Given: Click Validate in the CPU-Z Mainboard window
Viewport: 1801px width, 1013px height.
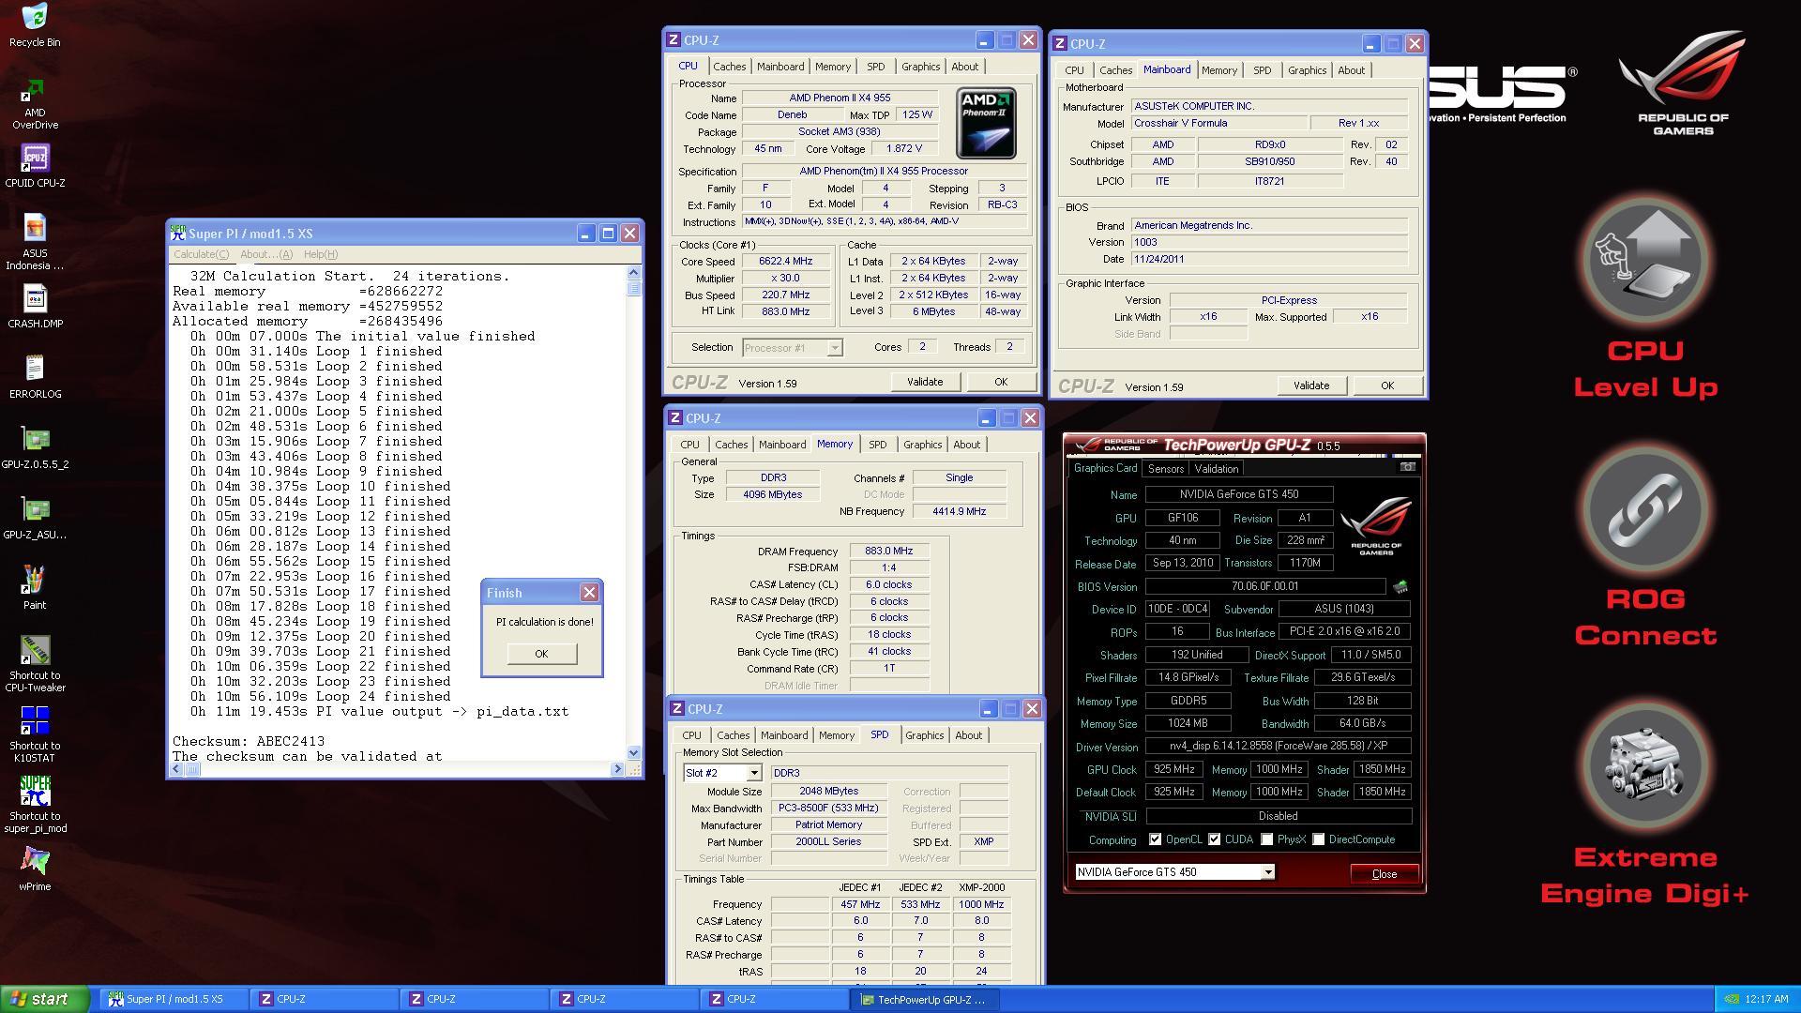Looking at the screenshot, I should (x=1311, y=386).
